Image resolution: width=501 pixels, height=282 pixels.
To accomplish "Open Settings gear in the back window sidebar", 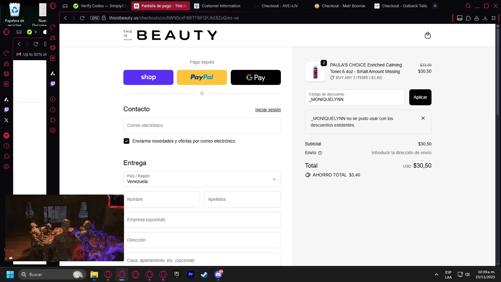I will [x=6, y=167].
